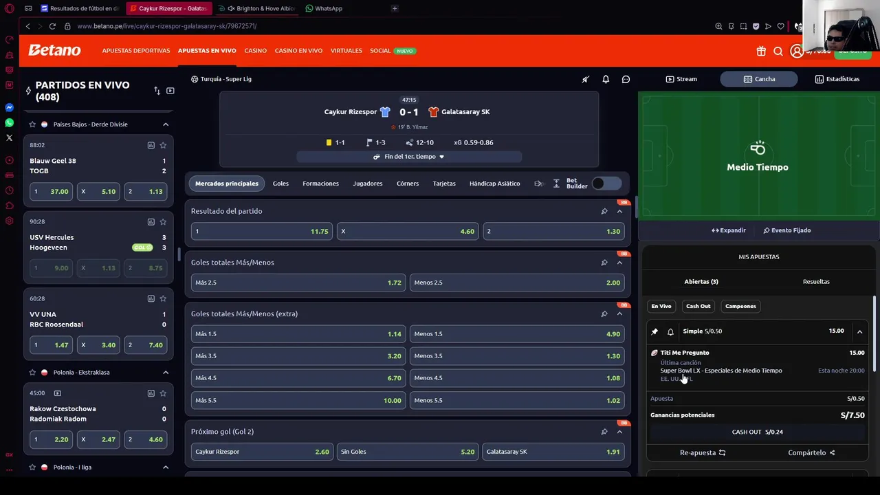
Task: Switch to the Estadísticas tab
Action: pos(837,79)
